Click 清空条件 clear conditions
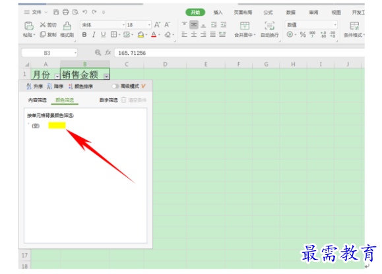 134,100
